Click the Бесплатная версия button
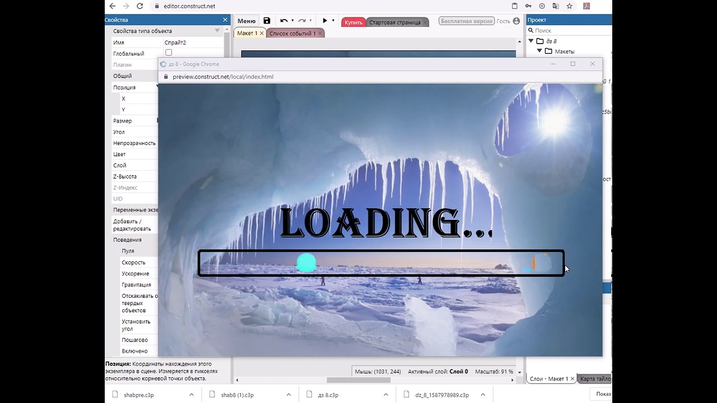The width and height of the screenshot is (717, 403). click(x=467, y=21)
